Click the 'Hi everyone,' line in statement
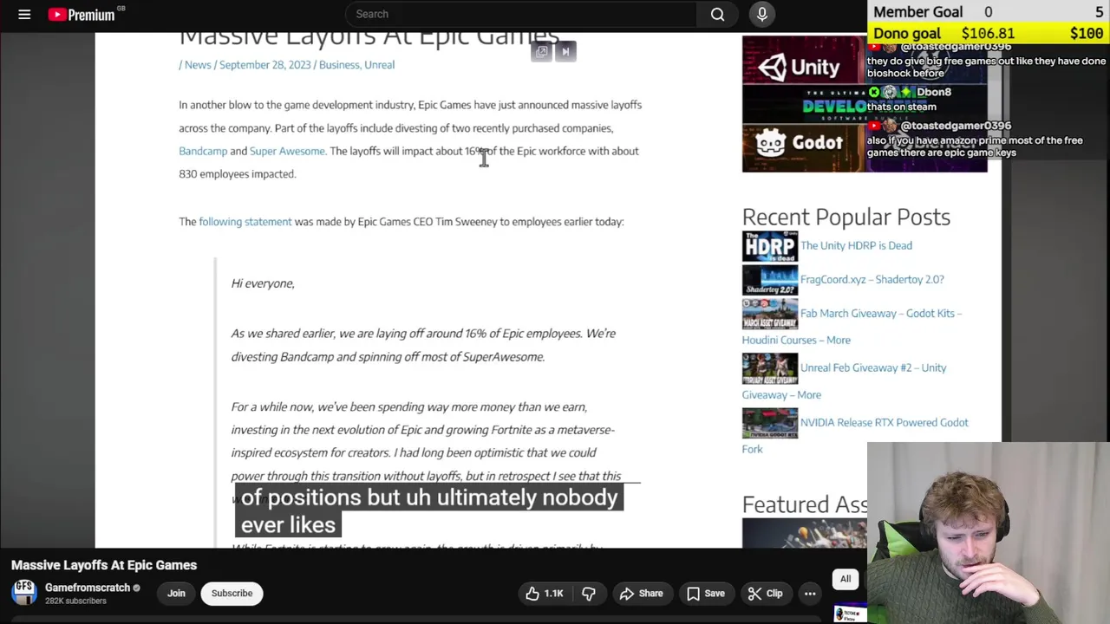 [263, 283]
